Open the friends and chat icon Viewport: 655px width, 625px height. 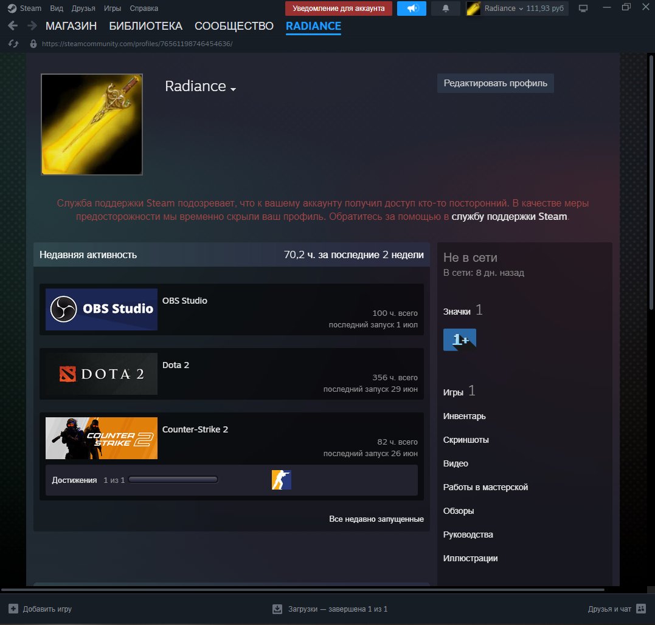tap(641, 609)
